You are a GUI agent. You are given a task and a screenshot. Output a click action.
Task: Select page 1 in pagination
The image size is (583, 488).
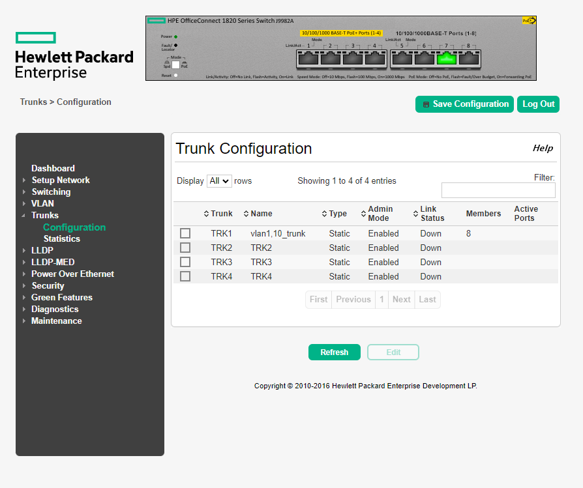click(x=381, y=299)
